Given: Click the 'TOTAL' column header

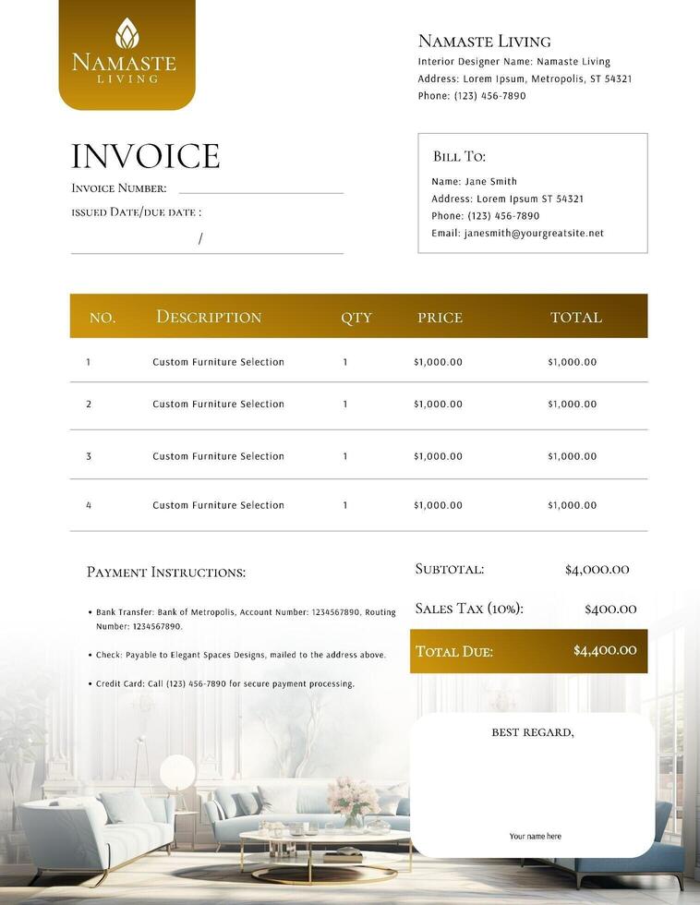Looking at the screenshot, I should pyautogui.click(x=576, y=318).
